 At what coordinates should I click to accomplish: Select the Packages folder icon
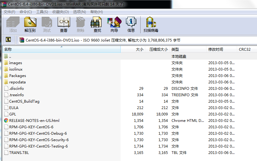coord(6,75)
